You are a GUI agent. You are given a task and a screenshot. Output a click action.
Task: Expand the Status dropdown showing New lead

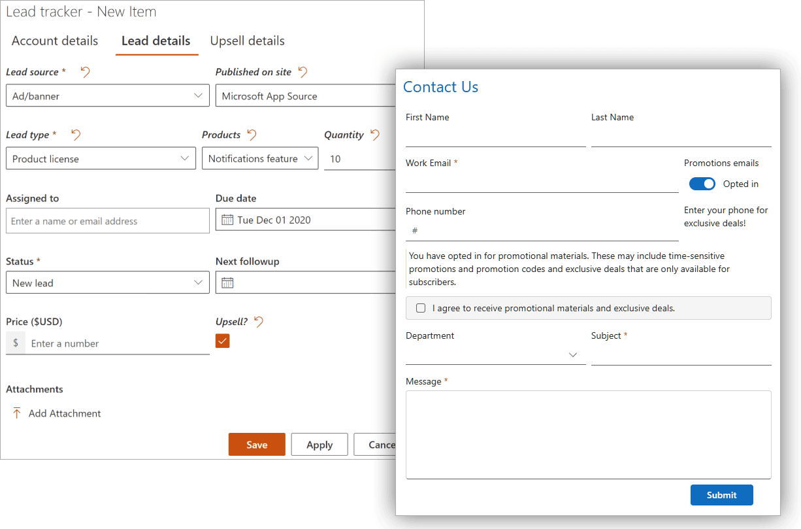(108, 282)
